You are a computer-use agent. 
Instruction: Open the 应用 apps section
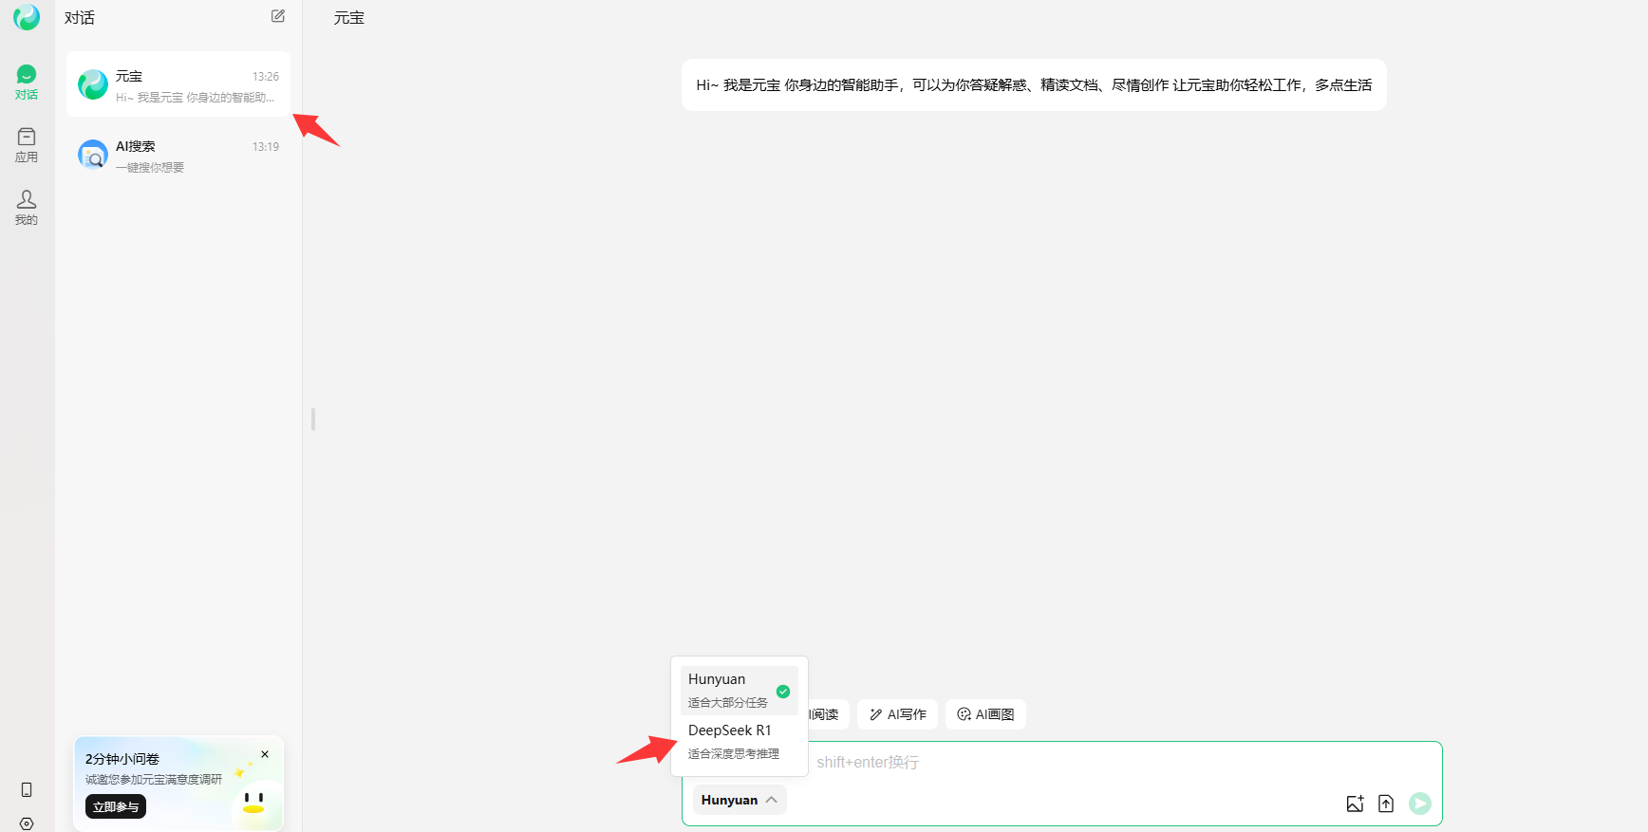coord(27,145)
